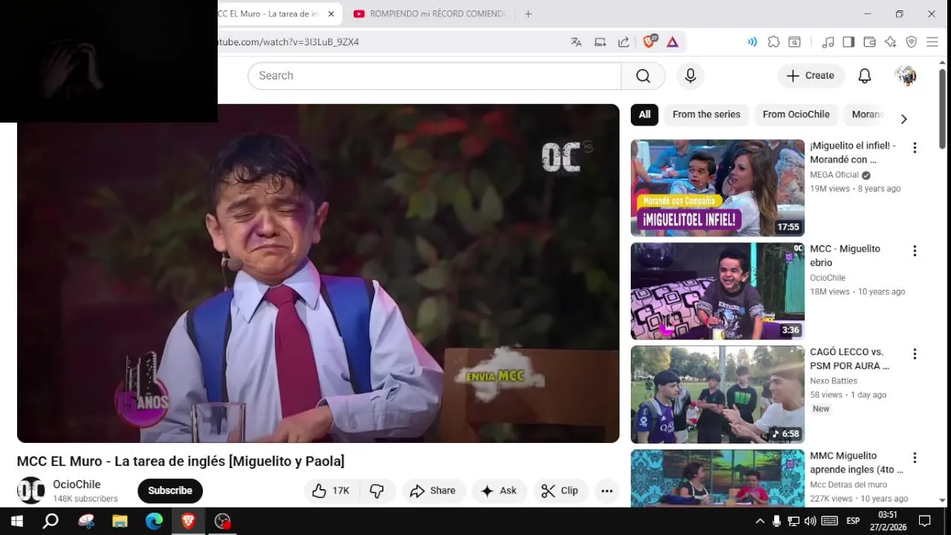Image resolution: width=951 pixels, height=535 pixels.
Task: Select the From OcioChile chip
Action: 796,114
